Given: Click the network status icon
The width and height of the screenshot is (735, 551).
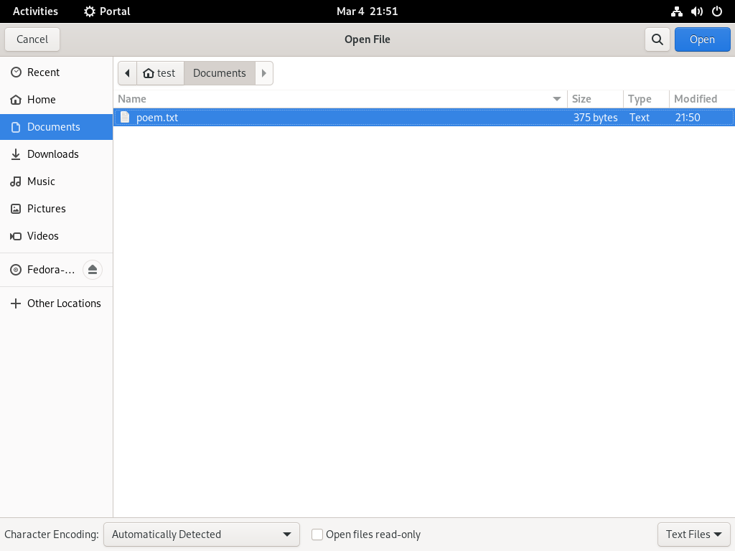Looking at the screenshot, I should [x=676, y=11].
